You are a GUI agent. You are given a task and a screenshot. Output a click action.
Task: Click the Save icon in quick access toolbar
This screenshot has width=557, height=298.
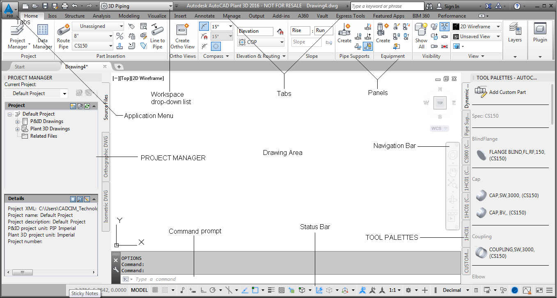click(45, 6)
